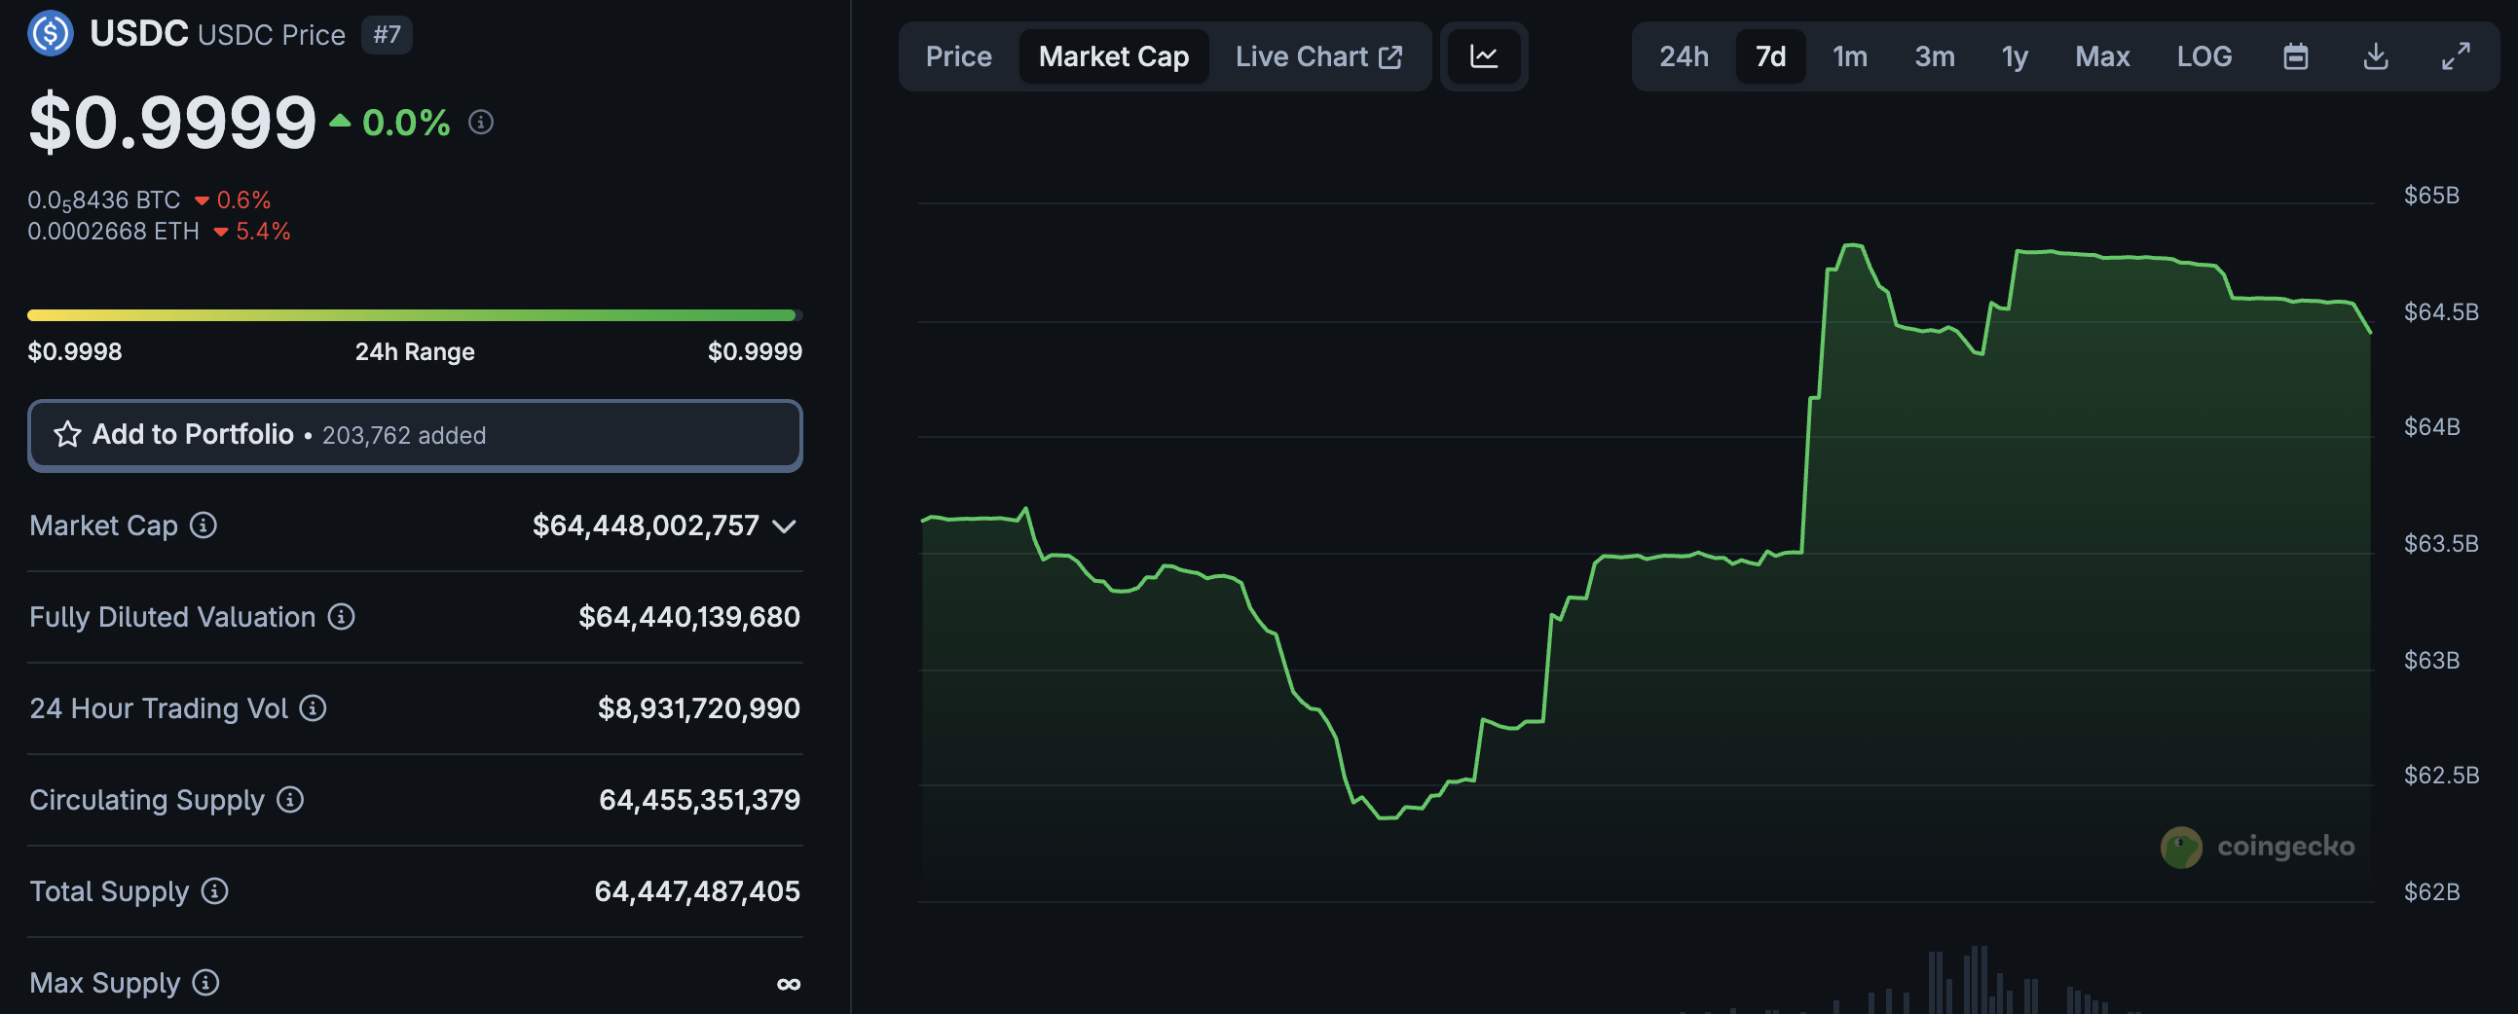This screenshot has width=2518, height=1014.
Task: Show Total Supply info icon
Action: (x=215, y=891)
